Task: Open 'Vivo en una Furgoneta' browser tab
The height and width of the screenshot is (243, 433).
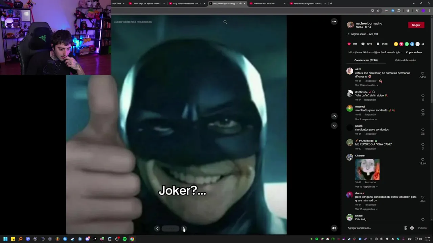Action: click(308, 3)
